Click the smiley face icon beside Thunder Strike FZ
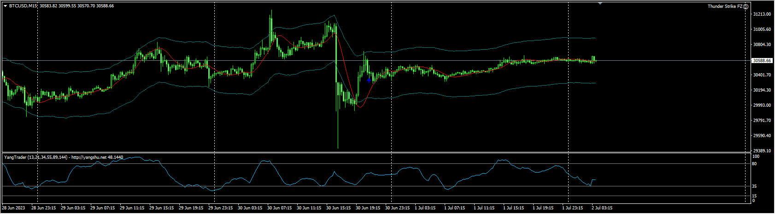The image size is (775, 214). [x=746, y=6]
